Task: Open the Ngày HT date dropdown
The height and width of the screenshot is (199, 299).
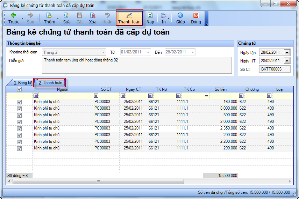Action: [287, 61]
